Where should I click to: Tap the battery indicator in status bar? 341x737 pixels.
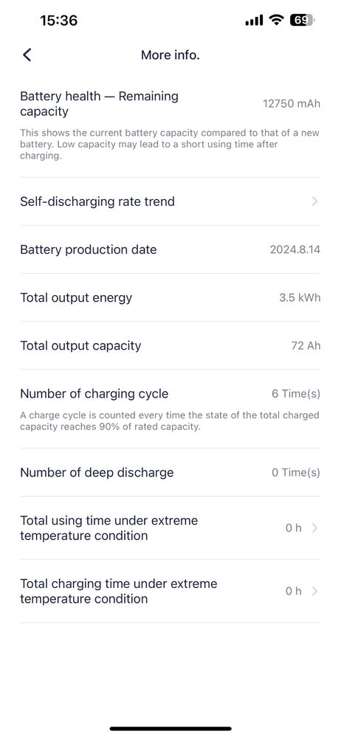click(x=303, y=20)
